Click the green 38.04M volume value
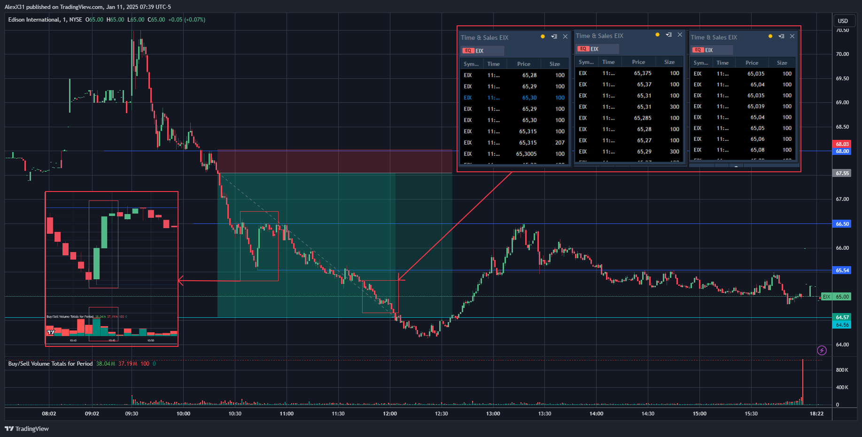Viewport: 862px width, 437px height. pyautogui.click(x=106, y=364)
